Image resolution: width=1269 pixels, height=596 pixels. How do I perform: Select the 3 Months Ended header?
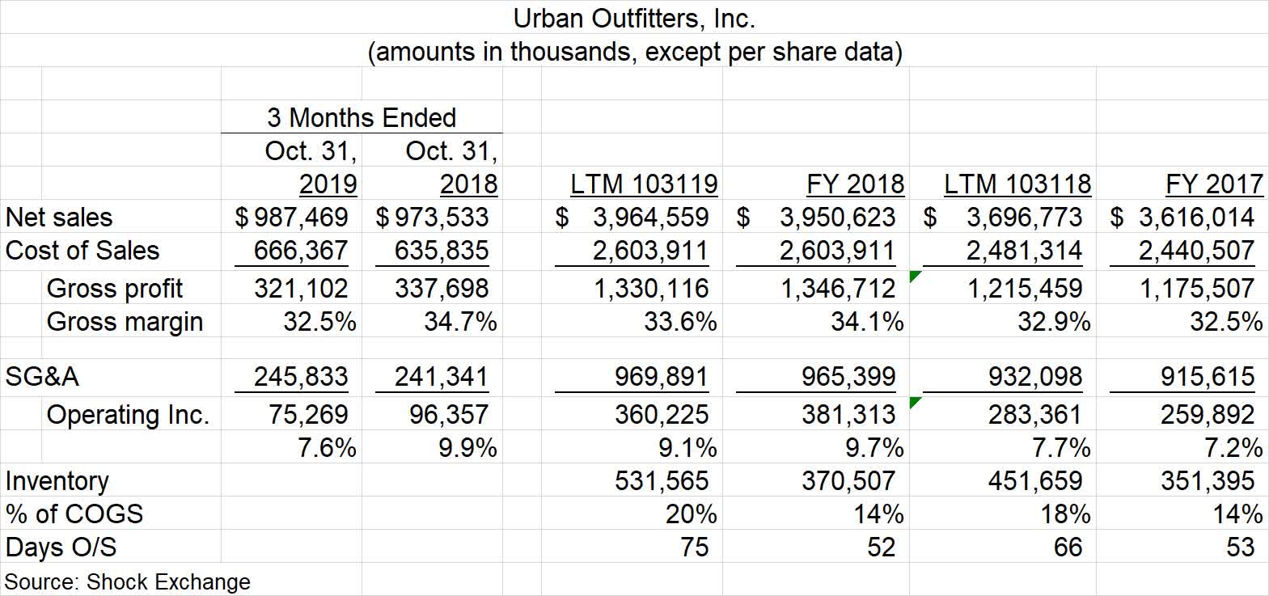pyautogui.click(x=362, y=118)
